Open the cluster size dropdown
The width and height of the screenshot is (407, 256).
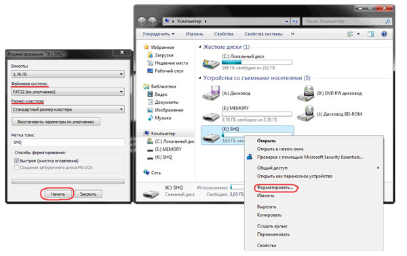click(x=68, y=109)
